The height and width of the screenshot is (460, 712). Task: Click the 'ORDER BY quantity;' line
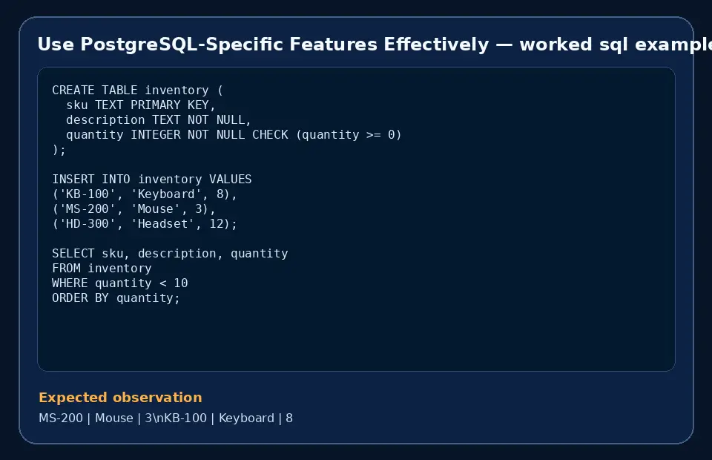click(x=116, y=298)
